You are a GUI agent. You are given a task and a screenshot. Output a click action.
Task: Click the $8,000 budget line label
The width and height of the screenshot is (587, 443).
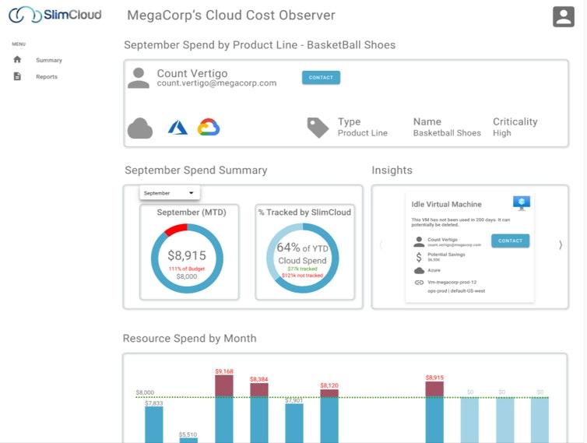145,392
